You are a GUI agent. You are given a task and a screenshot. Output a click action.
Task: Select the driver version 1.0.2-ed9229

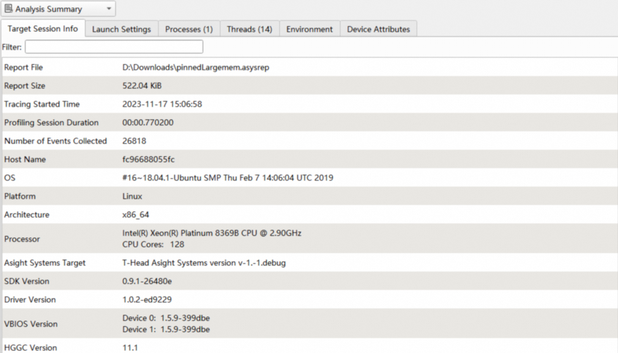pos(147,300)
